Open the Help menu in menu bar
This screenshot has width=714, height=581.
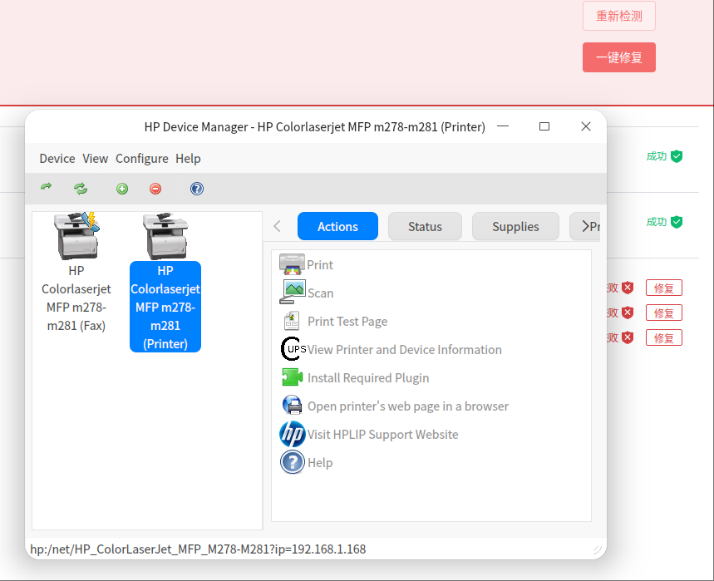pos(188,159)
